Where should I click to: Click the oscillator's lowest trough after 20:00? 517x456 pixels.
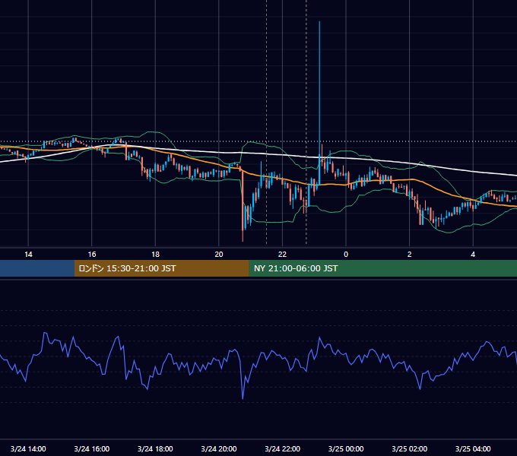[x=243, y=398]
